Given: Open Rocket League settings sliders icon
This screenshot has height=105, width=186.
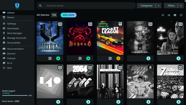Looking at the screenshot, I should coord(110,58).
